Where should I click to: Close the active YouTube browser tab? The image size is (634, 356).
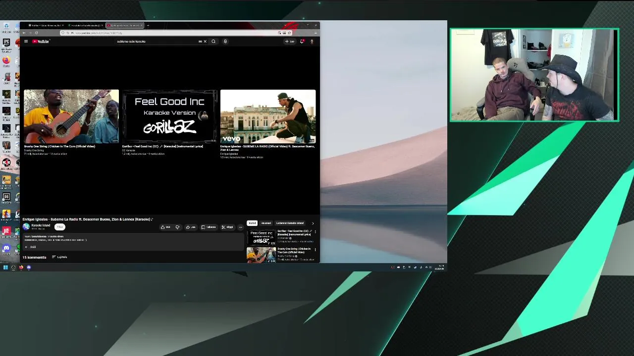tap(142, 25)
